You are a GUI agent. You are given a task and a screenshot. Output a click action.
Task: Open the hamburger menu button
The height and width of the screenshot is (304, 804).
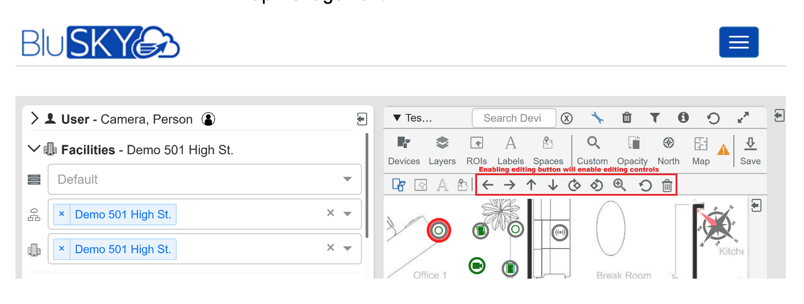[738, 42]
